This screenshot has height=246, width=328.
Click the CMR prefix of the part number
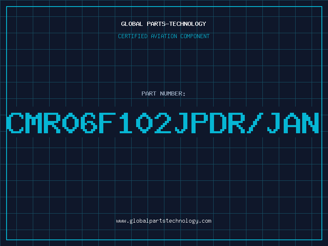[x=34, y=123]
